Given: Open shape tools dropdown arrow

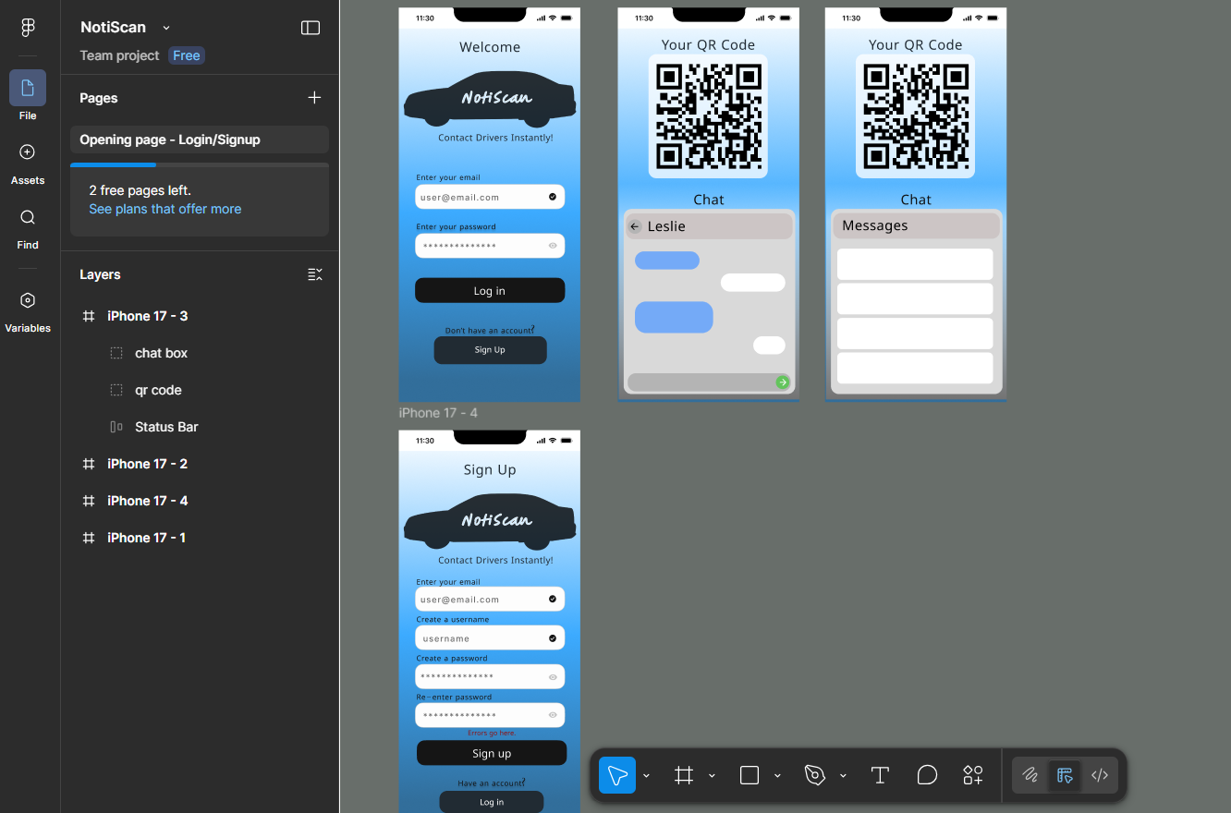Looking at the screenshot, I should coord(777,775).
